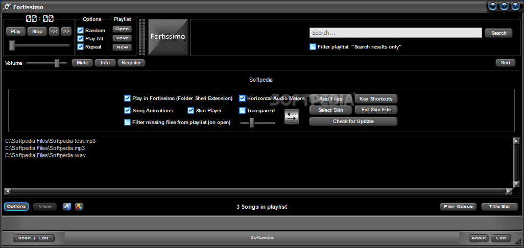Click the playlist Open button
524x248 pixels.
[x=122, y=29]
